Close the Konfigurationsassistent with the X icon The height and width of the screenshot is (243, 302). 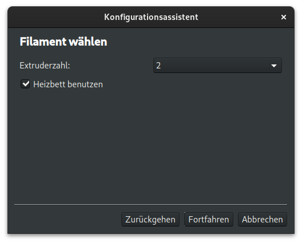(x=283, y=17)
